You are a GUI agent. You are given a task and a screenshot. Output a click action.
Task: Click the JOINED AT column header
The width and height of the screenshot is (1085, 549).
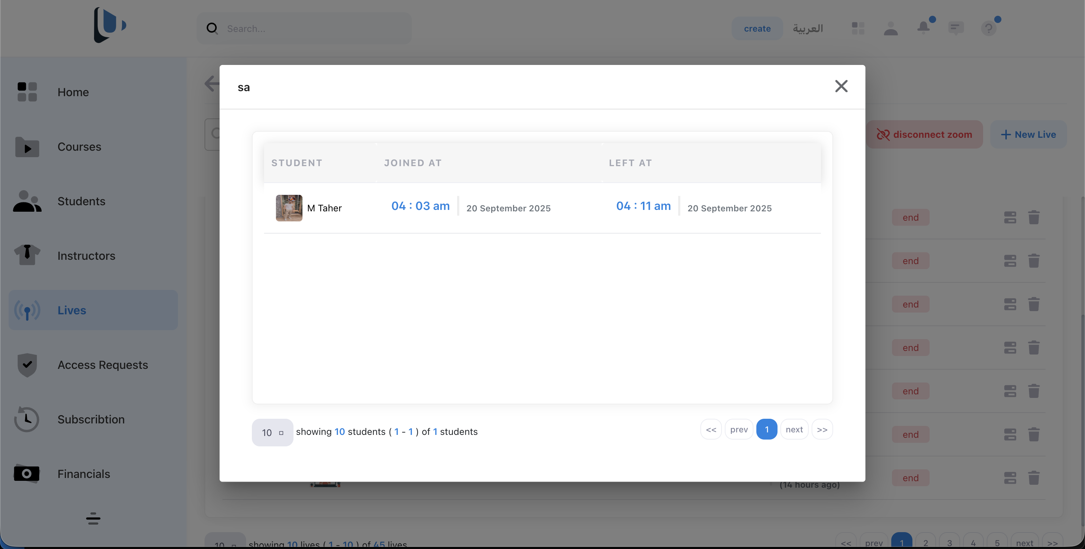click(413, 163)
